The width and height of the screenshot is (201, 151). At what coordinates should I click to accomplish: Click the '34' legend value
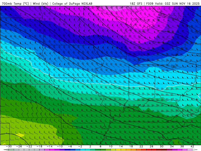click(x=172, y=146)
